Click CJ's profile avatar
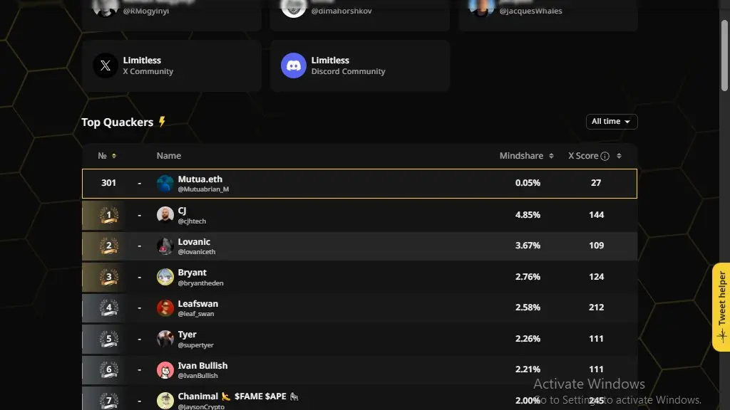The image size is (730, 410). pos(165,215)
